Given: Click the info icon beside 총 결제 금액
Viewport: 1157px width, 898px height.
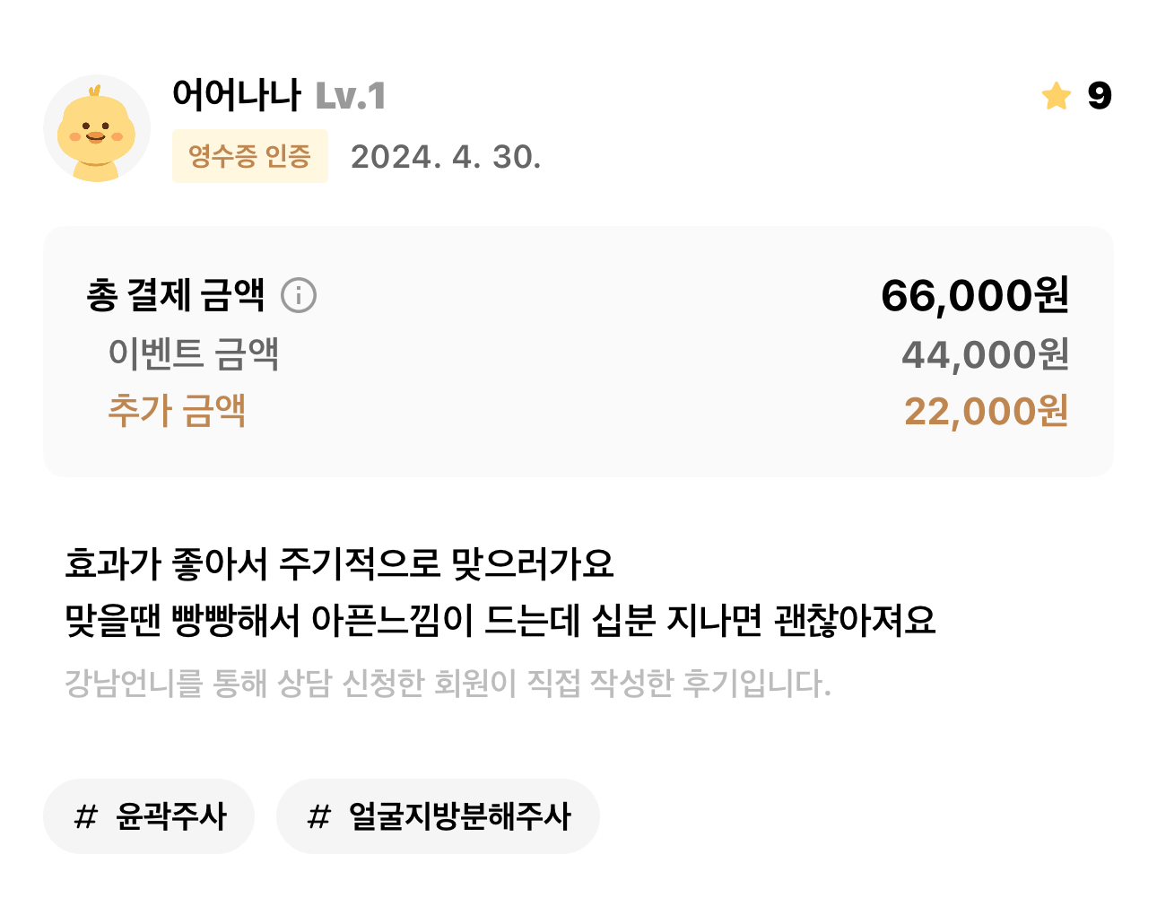Looking at the screenshot, I should pos(299,295).
